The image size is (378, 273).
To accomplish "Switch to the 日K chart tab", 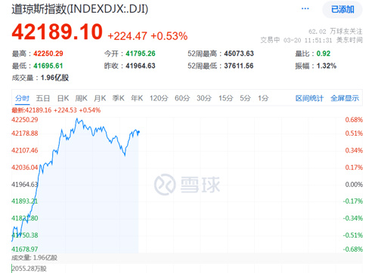I will (x=63, y=98).
